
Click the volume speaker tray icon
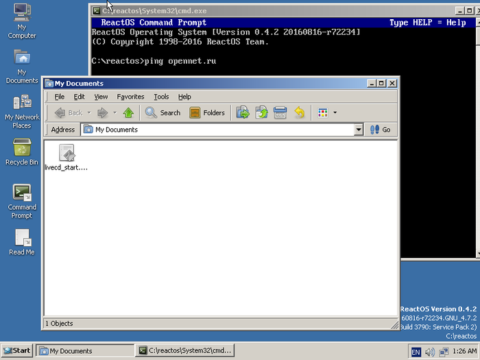click(x=429, y=352)
